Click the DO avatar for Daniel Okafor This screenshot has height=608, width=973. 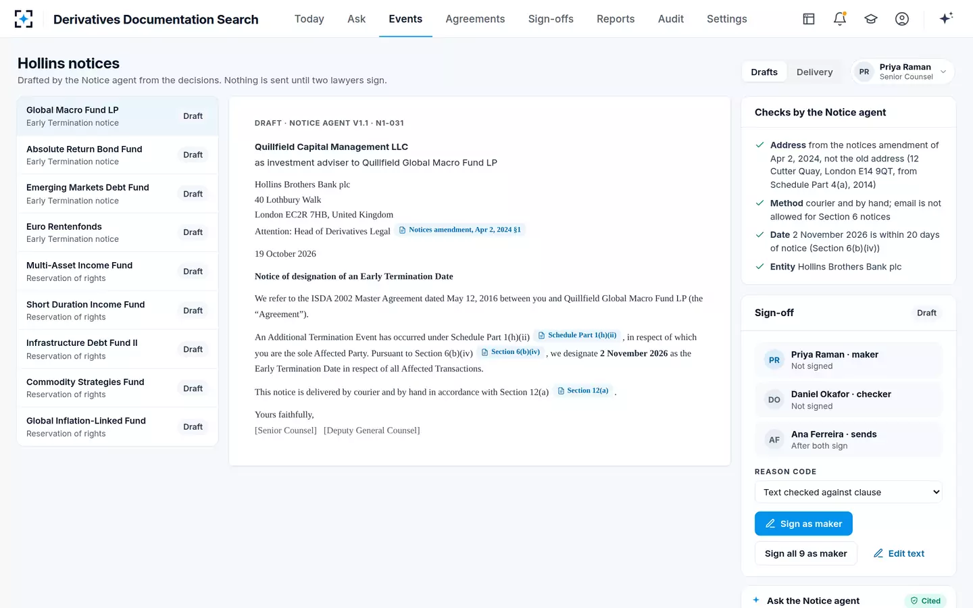pyautogui.click(x=774, y=400)
